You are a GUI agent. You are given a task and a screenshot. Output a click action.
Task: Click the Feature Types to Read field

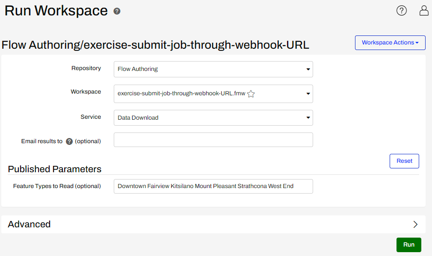pos(213,186)
